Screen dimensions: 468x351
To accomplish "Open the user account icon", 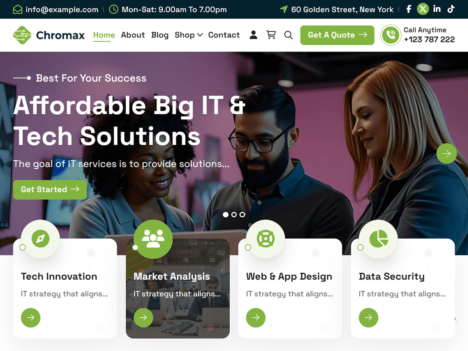I will tap(253, 35).
